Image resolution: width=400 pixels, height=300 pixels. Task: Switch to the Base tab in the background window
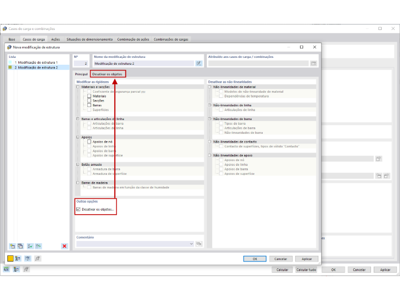12,39
